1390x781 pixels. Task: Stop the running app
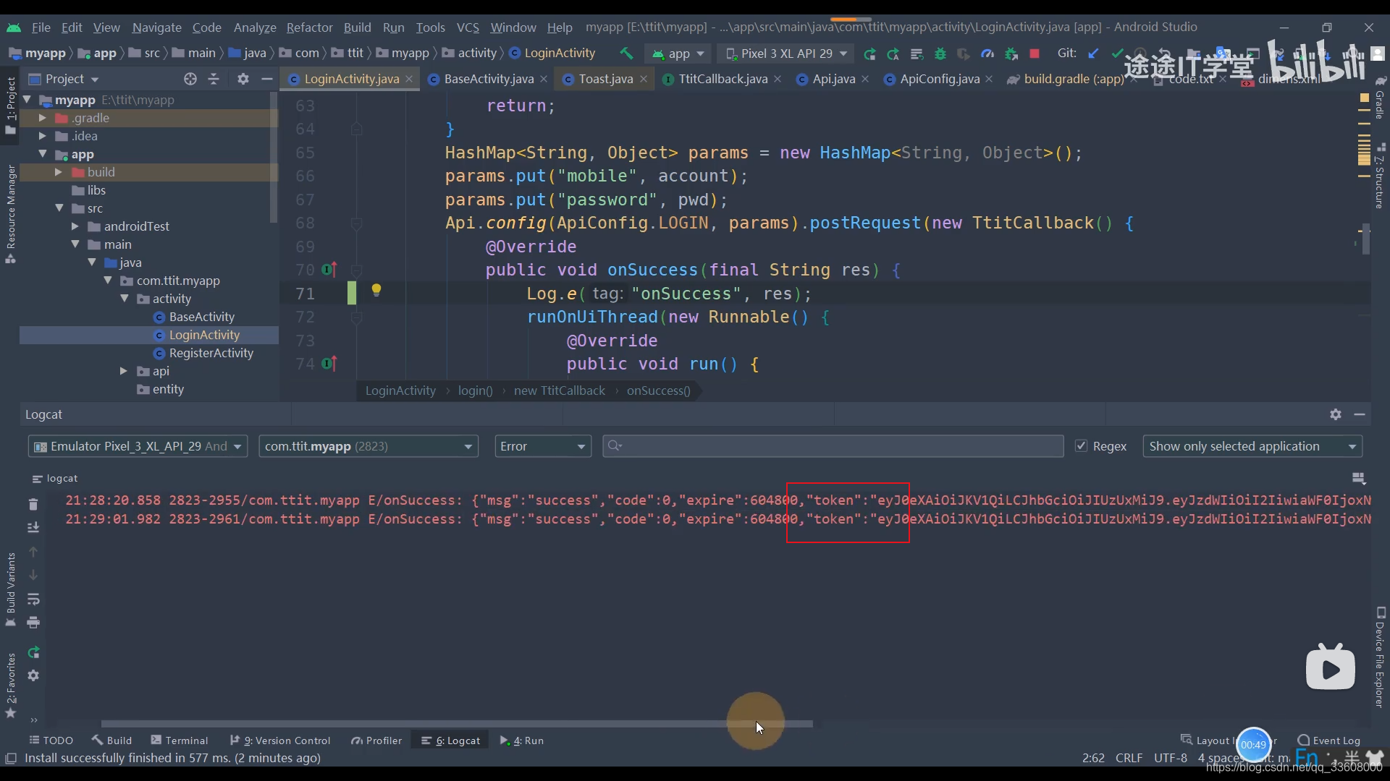pyautogui.click(x=1035, y=54)
